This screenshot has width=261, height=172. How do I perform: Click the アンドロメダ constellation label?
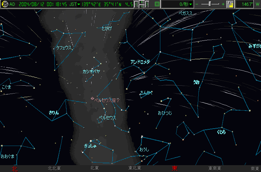[x=140, y=62]
